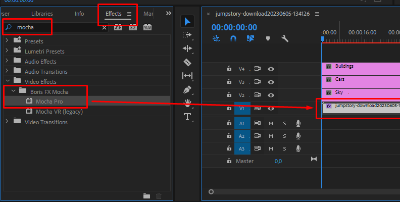This screenshot has height=202, width=400.
Task: Expand the Presets folder
Action: [7, 40]
